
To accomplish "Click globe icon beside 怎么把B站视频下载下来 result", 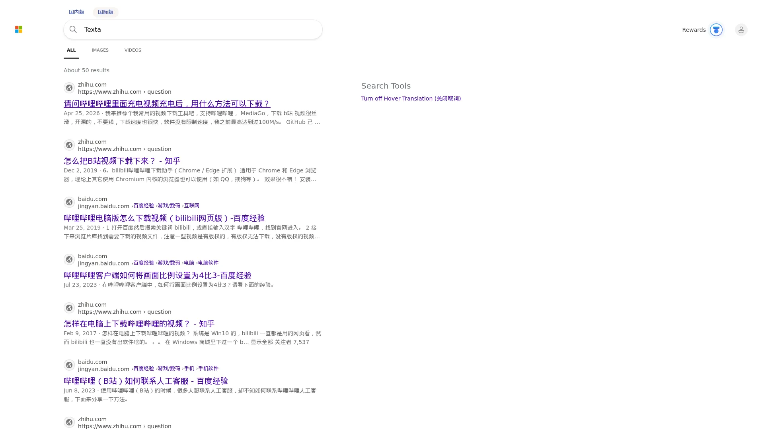I will pos(69,145).
